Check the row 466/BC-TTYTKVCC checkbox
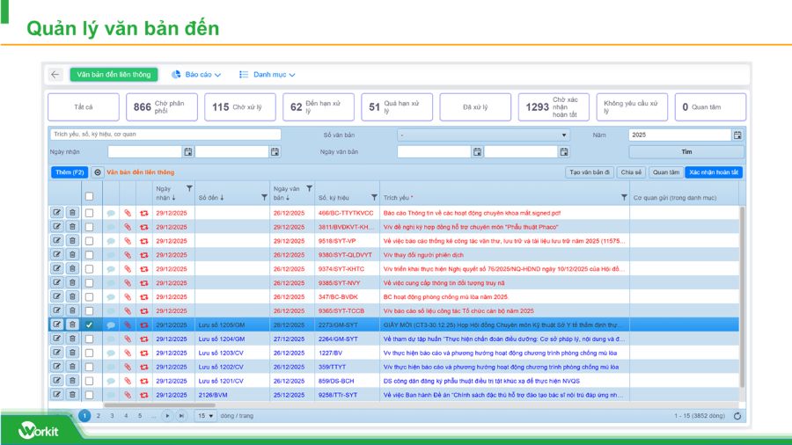 pyautogui.click(x=90, y=213)
